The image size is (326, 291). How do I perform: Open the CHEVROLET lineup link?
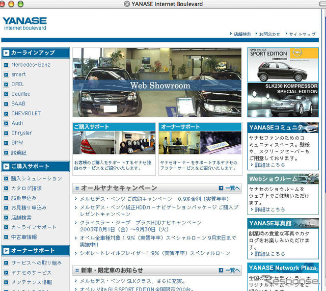(26, 114)
